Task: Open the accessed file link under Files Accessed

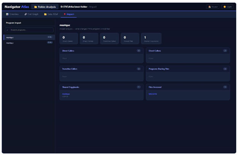Action: 153,94
